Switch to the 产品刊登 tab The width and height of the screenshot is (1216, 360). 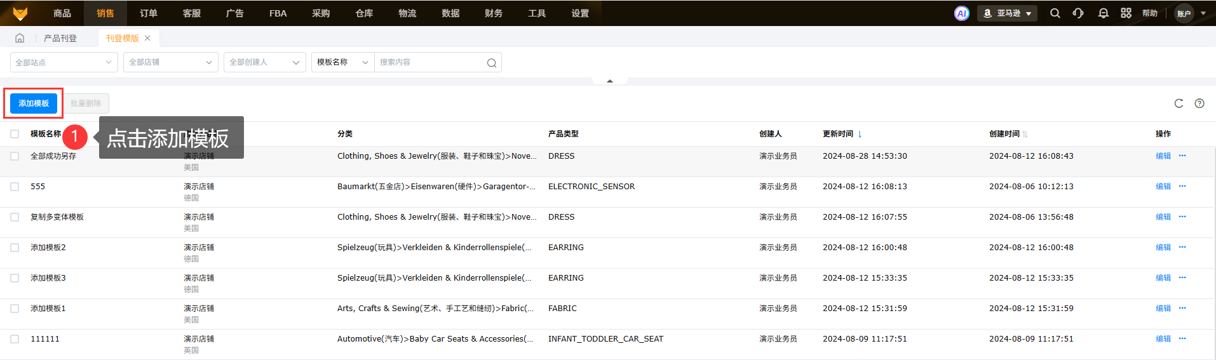coord(60,38)
